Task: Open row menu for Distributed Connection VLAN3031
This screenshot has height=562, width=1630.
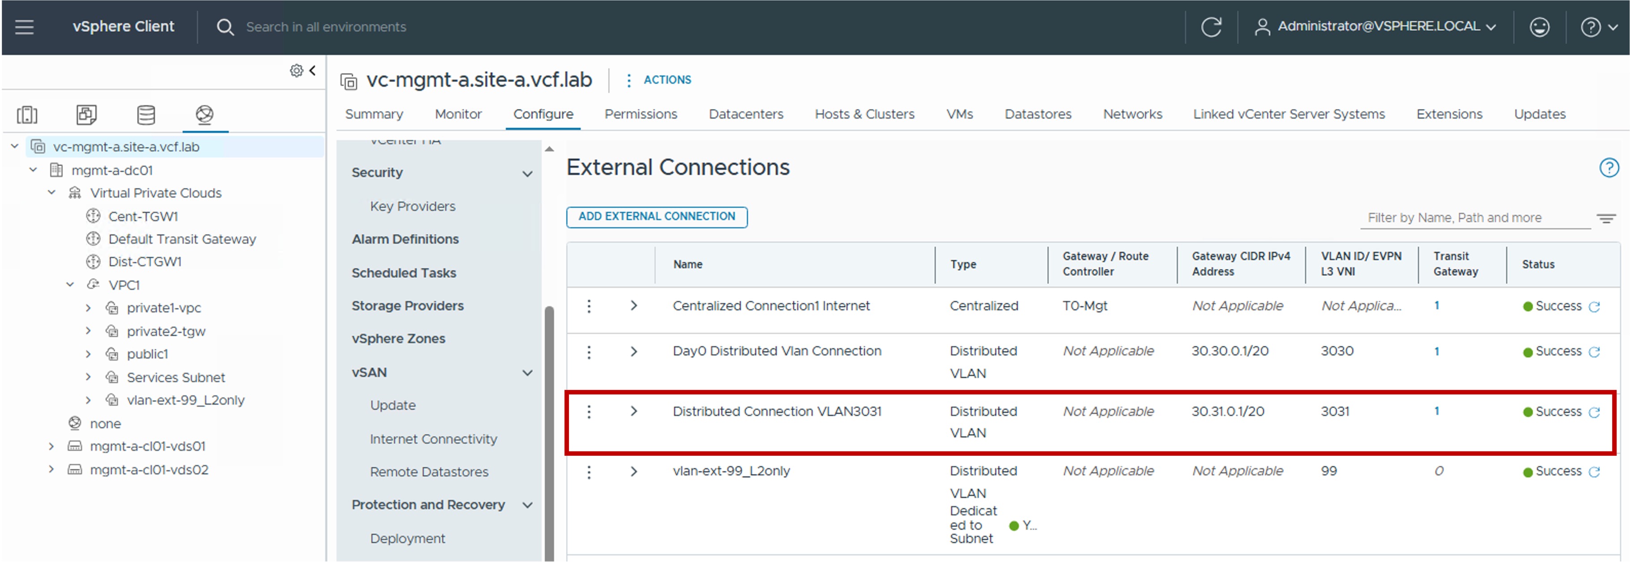Action: click(x=589, y=412)
